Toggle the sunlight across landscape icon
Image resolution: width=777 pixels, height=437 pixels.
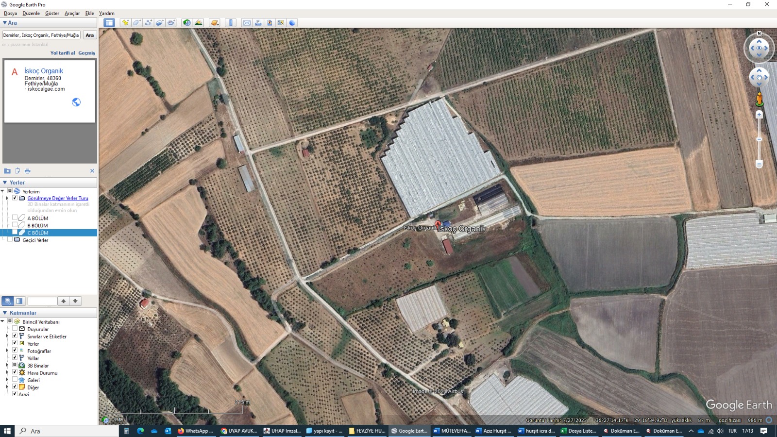tap(199, 23)
